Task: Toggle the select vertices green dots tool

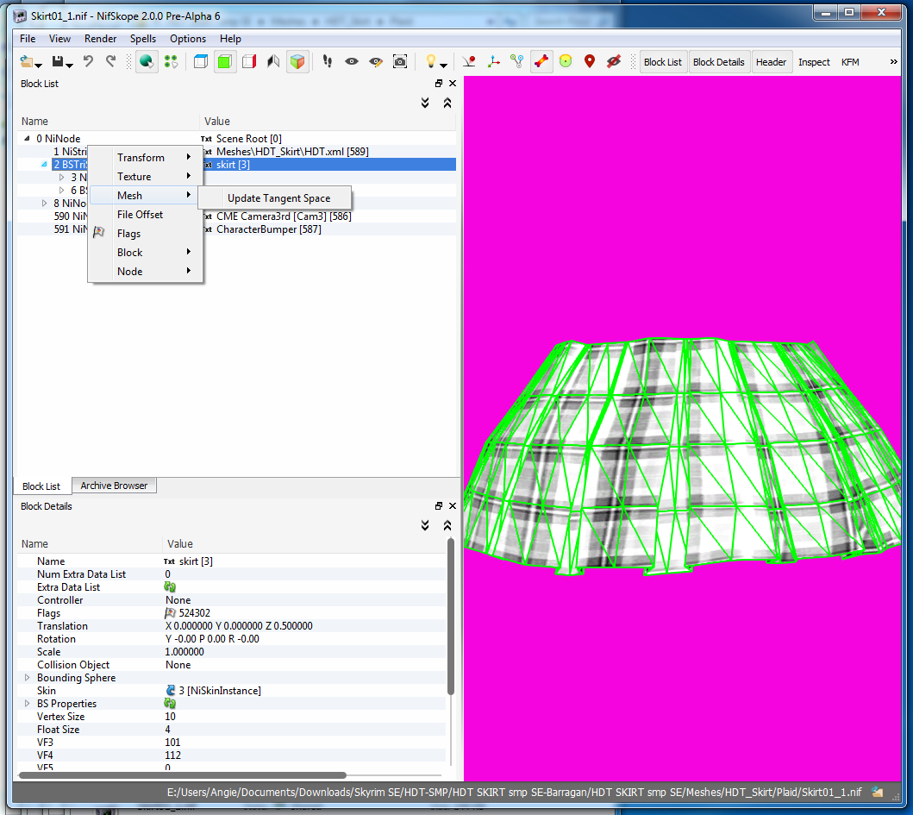Action: pos(172,61)
